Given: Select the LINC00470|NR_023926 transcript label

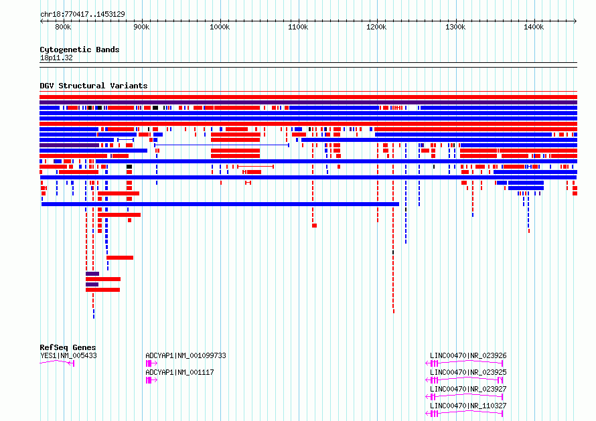Looking at the screenshot, I should point(468,355).
